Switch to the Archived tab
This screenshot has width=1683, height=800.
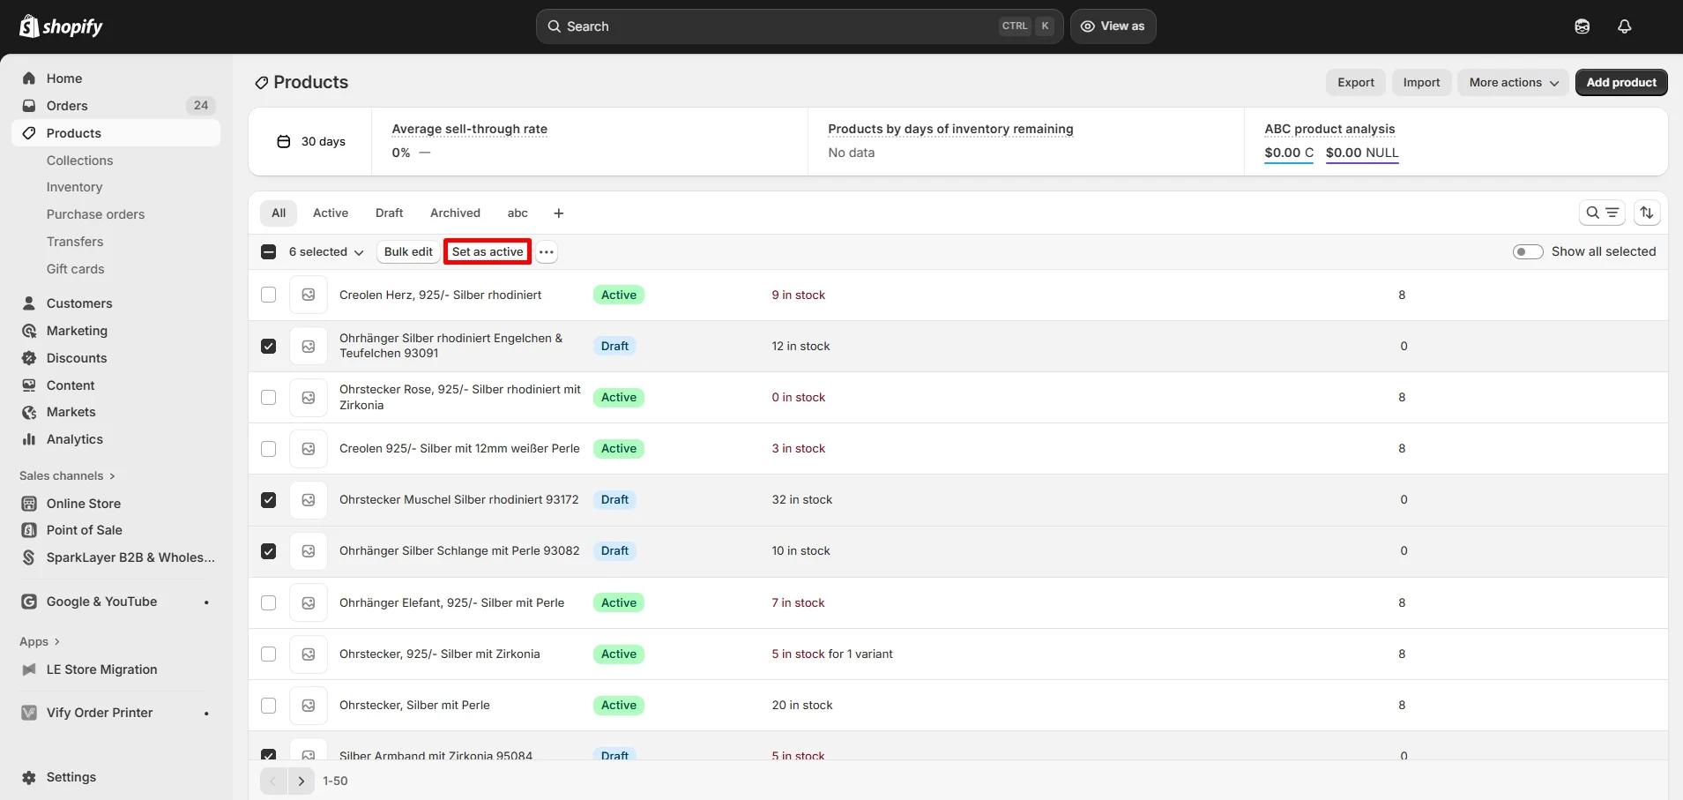[x=454, y=213]
